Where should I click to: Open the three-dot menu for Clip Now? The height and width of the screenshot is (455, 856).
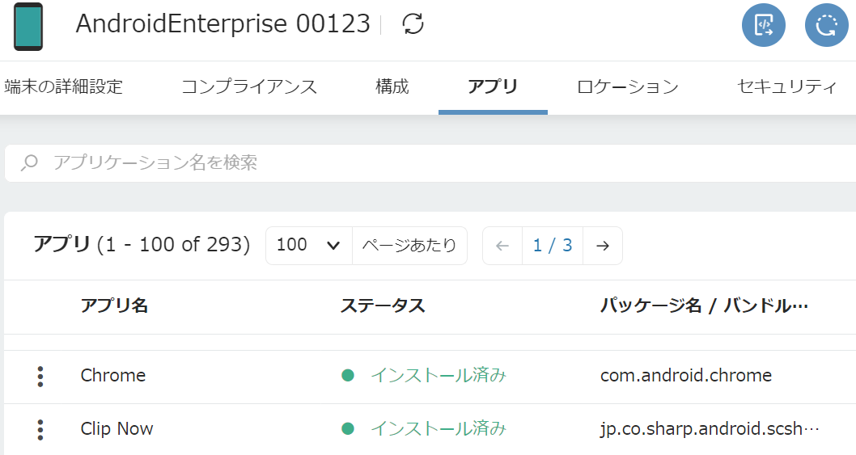(40, 429)
